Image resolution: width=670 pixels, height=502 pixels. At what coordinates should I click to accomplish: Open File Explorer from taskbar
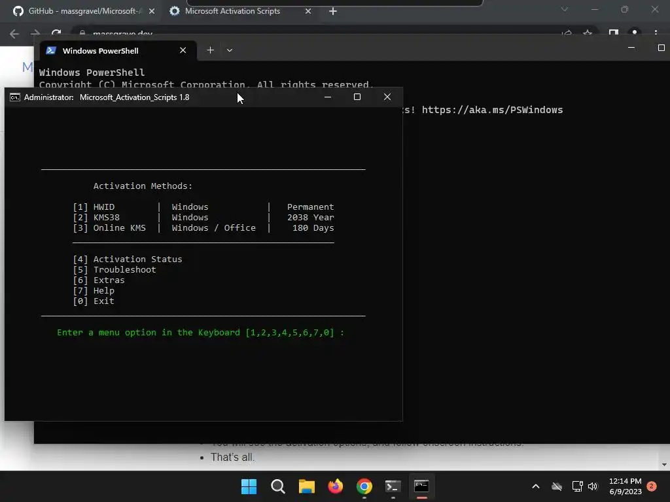[x=306, y=486]
